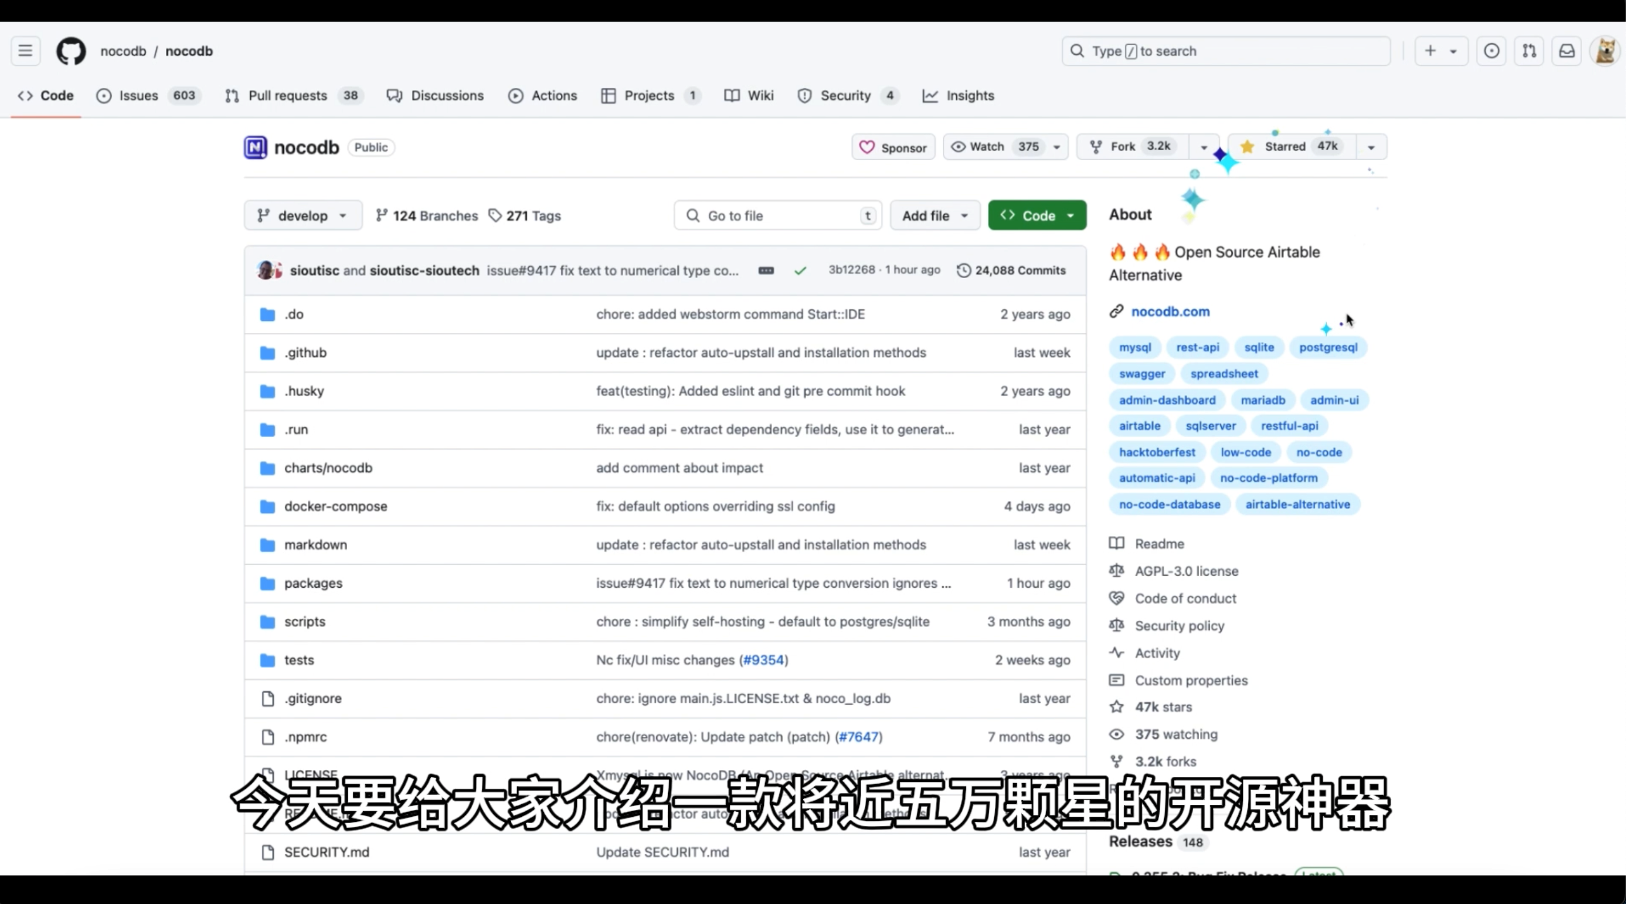Open the .gitignore file icon
The width and height of the screenshot is (1626, 904).
click(267, 698)
